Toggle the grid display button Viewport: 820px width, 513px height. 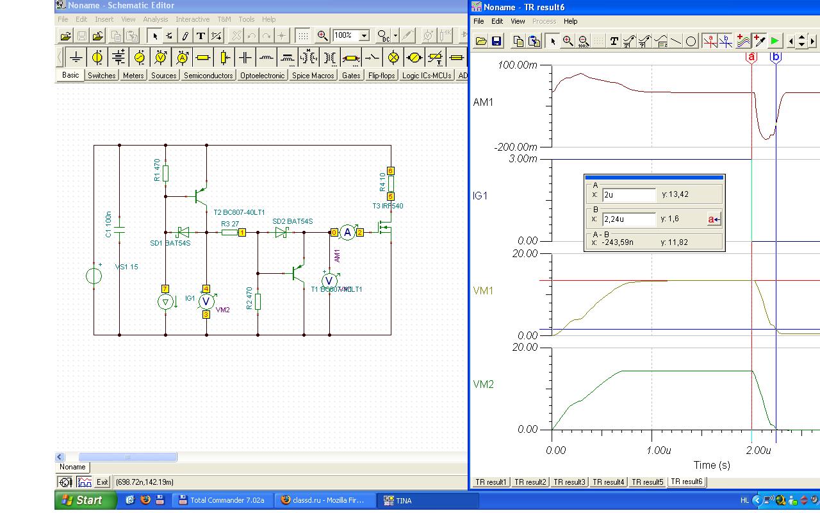(302, 36)
